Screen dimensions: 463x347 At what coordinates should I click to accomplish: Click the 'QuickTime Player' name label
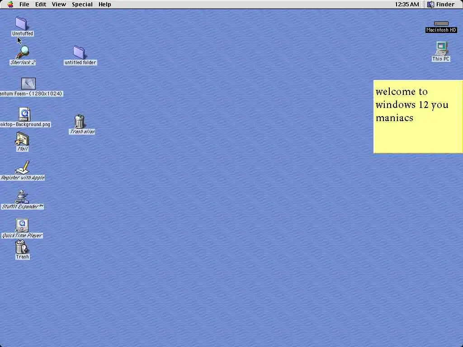click(22, 235)
